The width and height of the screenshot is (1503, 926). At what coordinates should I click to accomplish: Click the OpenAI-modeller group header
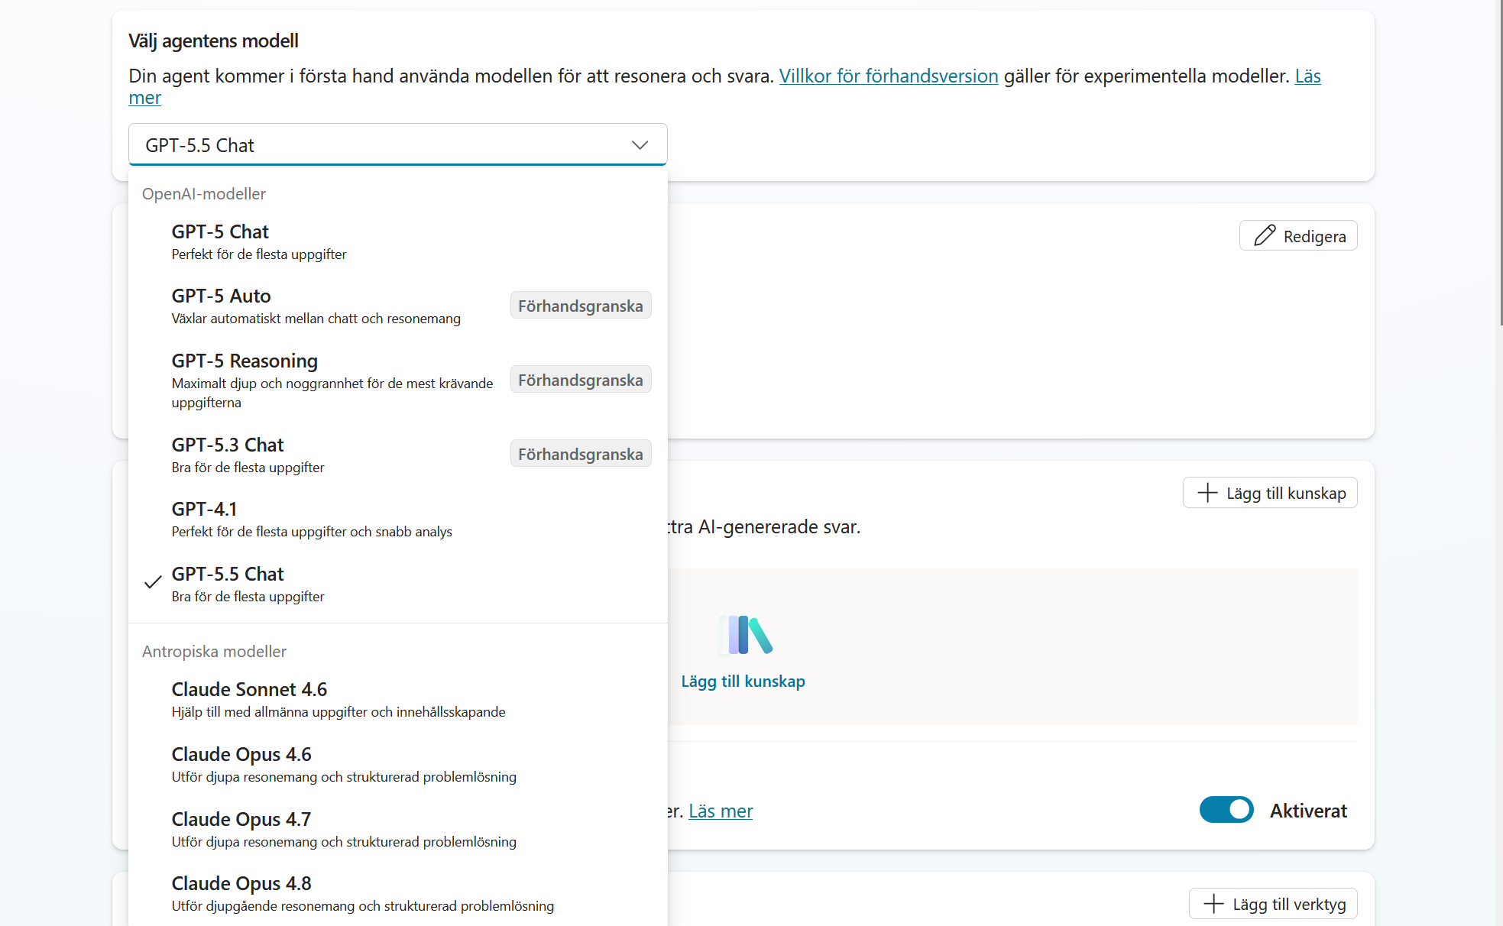pyautogui.click(x=204, y=193)
